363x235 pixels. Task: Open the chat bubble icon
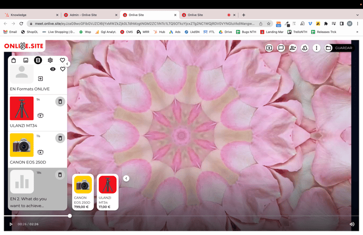(x=281, y=48)
